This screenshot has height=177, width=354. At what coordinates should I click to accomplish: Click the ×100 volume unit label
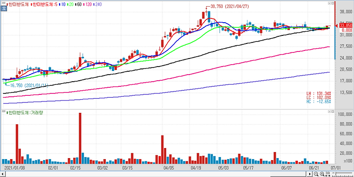pyautogui.click(x=348, y=161)
